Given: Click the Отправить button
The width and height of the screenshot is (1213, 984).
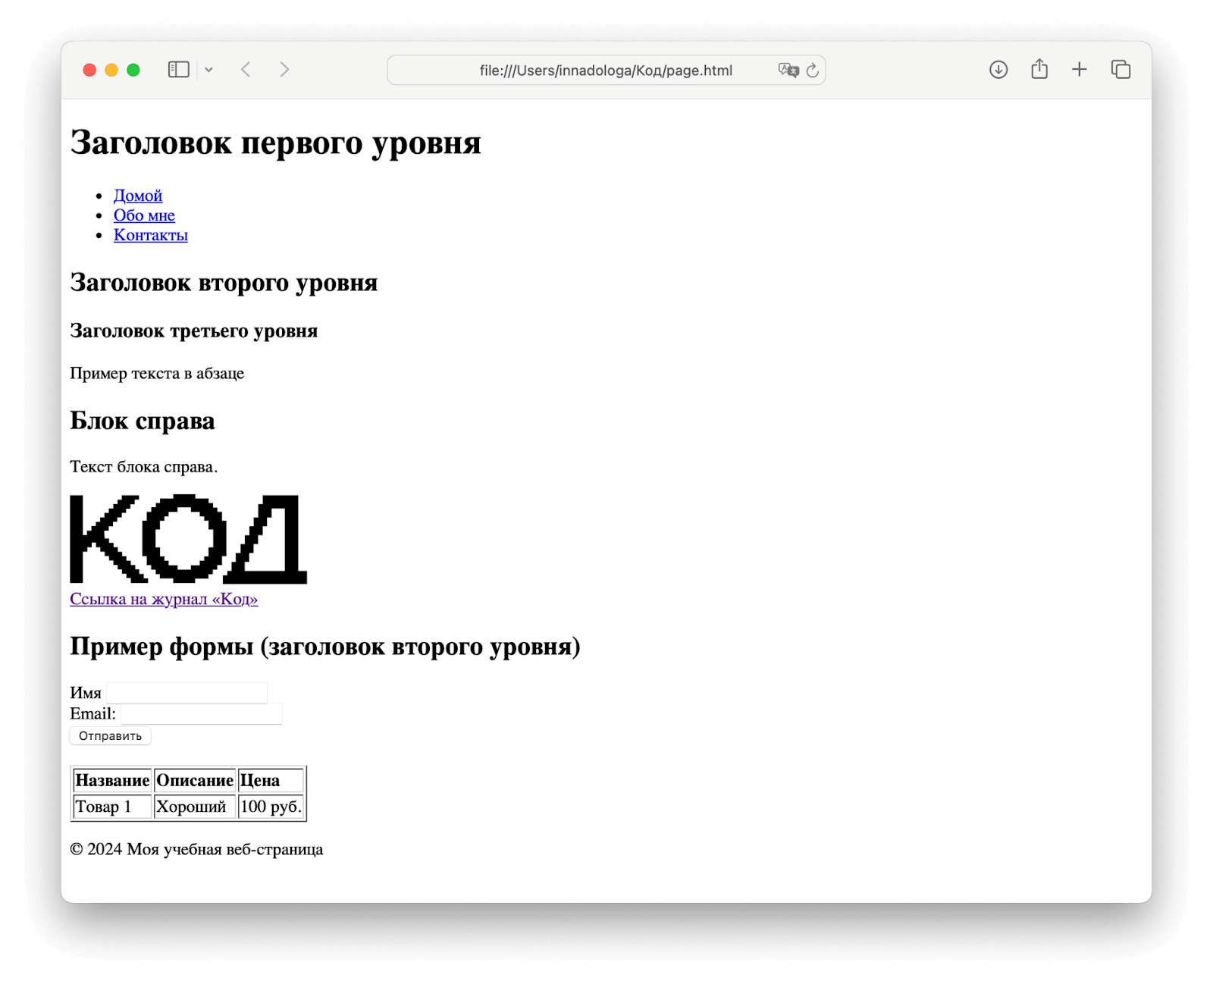Looking at the screenshot, I should (x=111, y=736).
